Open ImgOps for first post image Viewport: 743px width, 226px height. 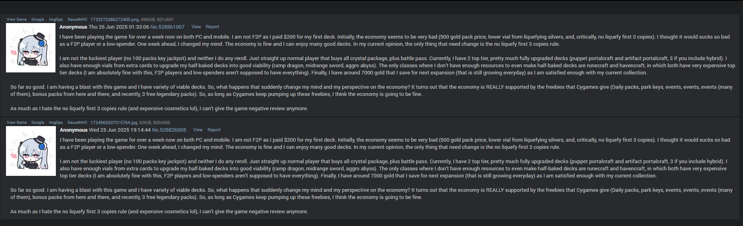pos(56,19)
